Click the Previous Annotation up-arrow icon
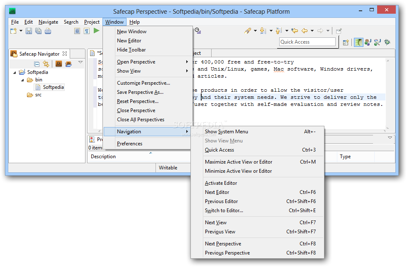407x267 pixels. pos(279,31)
